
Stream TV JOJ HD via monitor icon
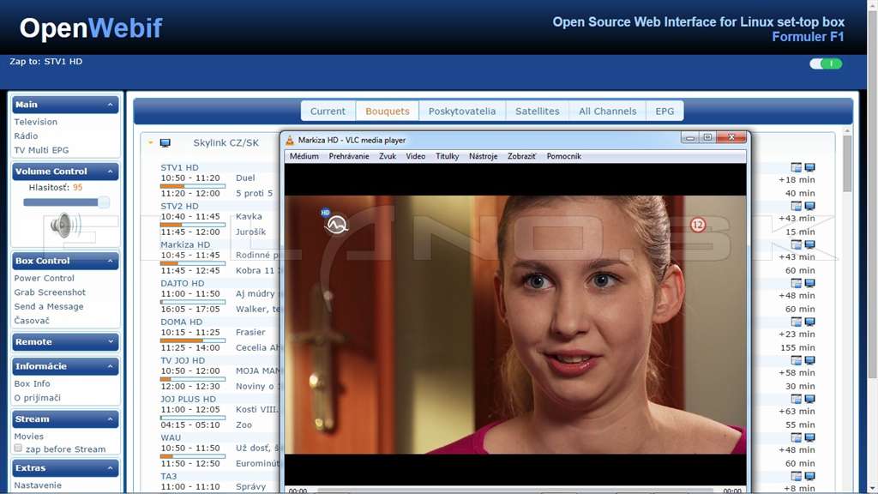pyautogui.click(x=809, y=361)
